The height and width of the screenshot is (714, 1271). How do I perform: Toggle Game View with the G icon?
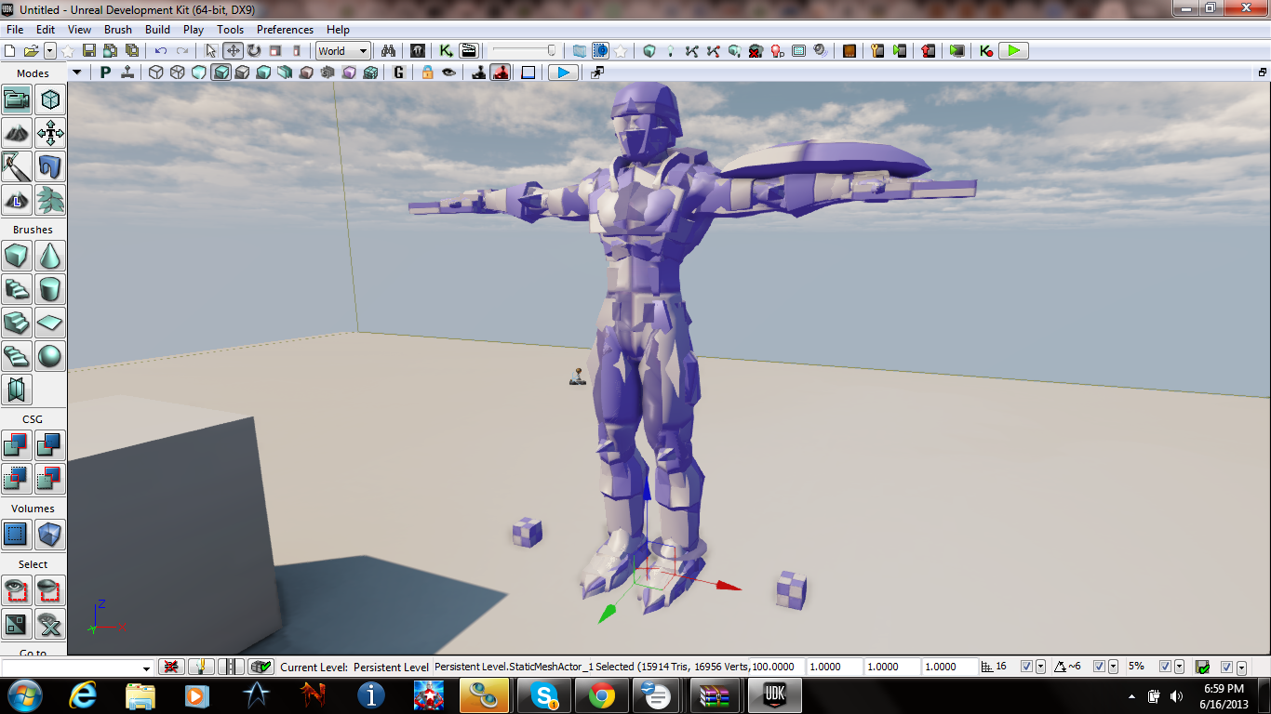coord(399,73)
